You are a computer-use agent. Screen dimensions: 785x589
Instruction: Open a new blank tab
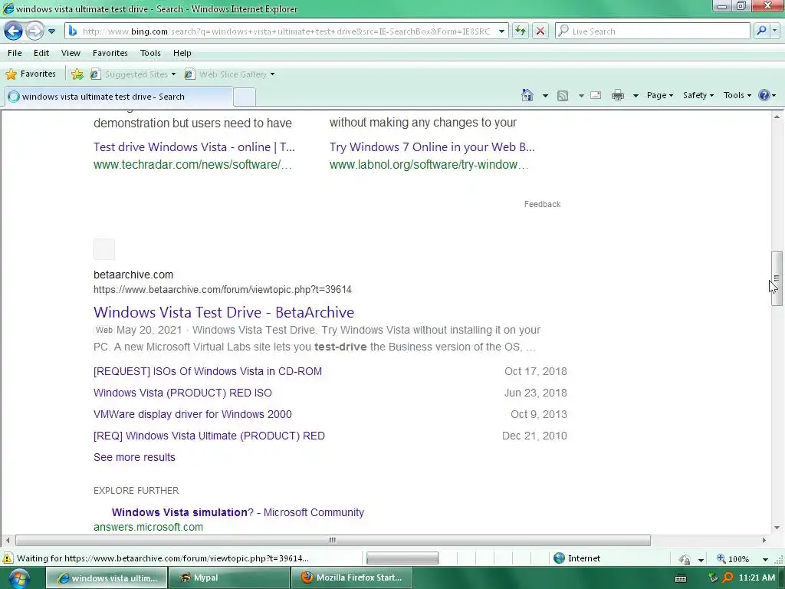point(245,97)
